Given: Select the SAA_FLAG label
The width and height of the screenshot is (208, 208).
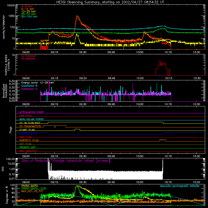Looking at the screenshot, I should (25, 137).
